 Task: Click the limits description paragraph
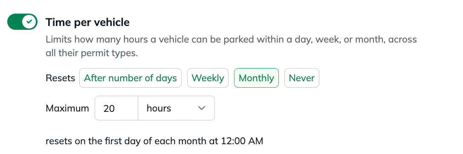tap(231, 46)
